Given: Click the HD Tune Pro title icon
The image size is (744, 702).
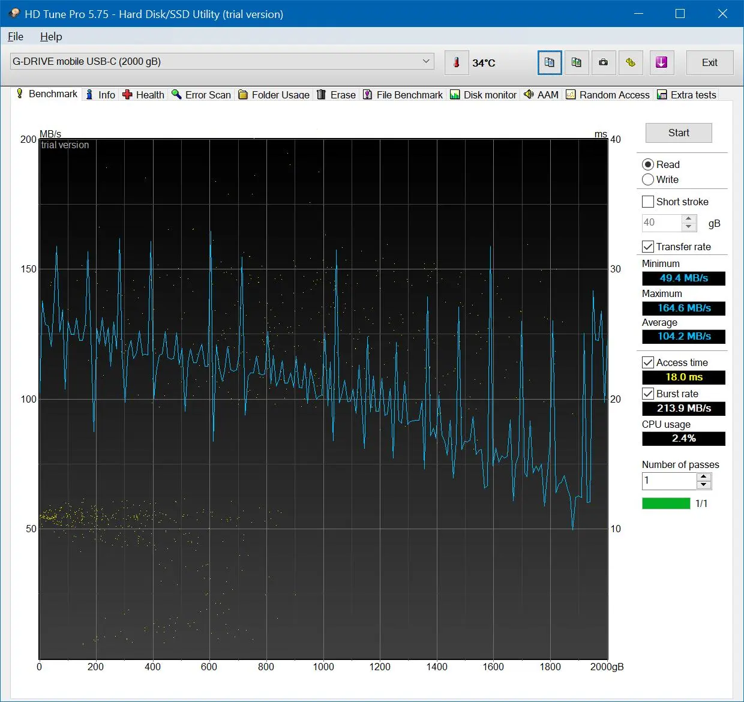Looking at the screenshot, I should (x=14, y=13).
